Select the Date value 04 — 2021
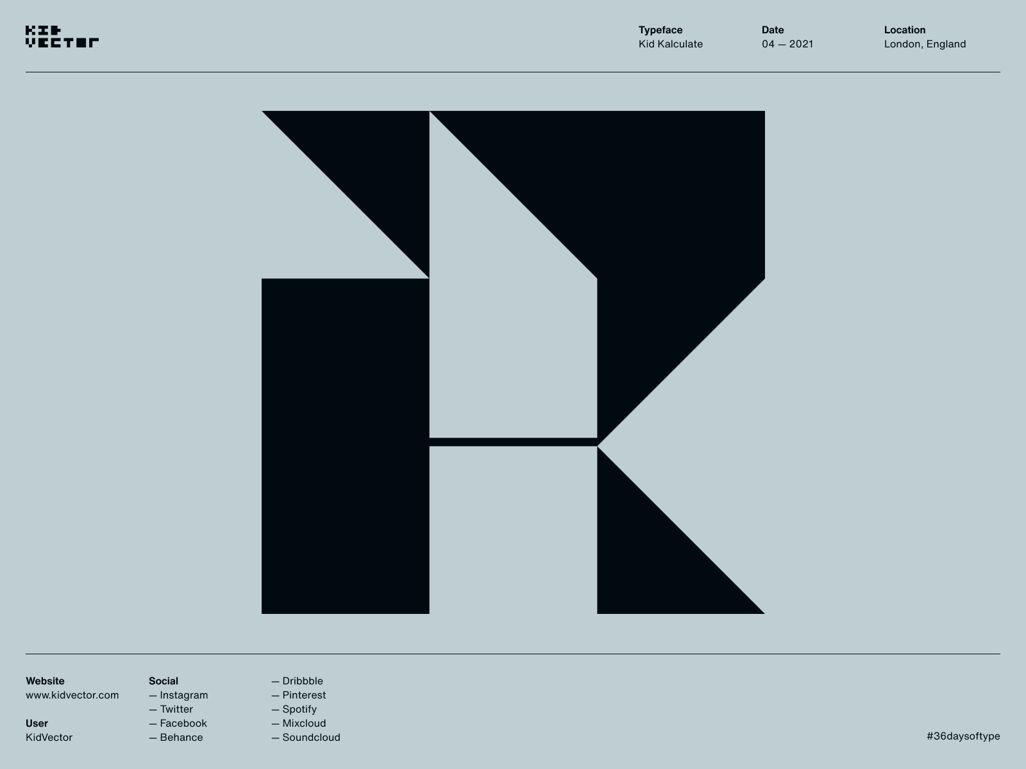 click(x=787, y=44)
